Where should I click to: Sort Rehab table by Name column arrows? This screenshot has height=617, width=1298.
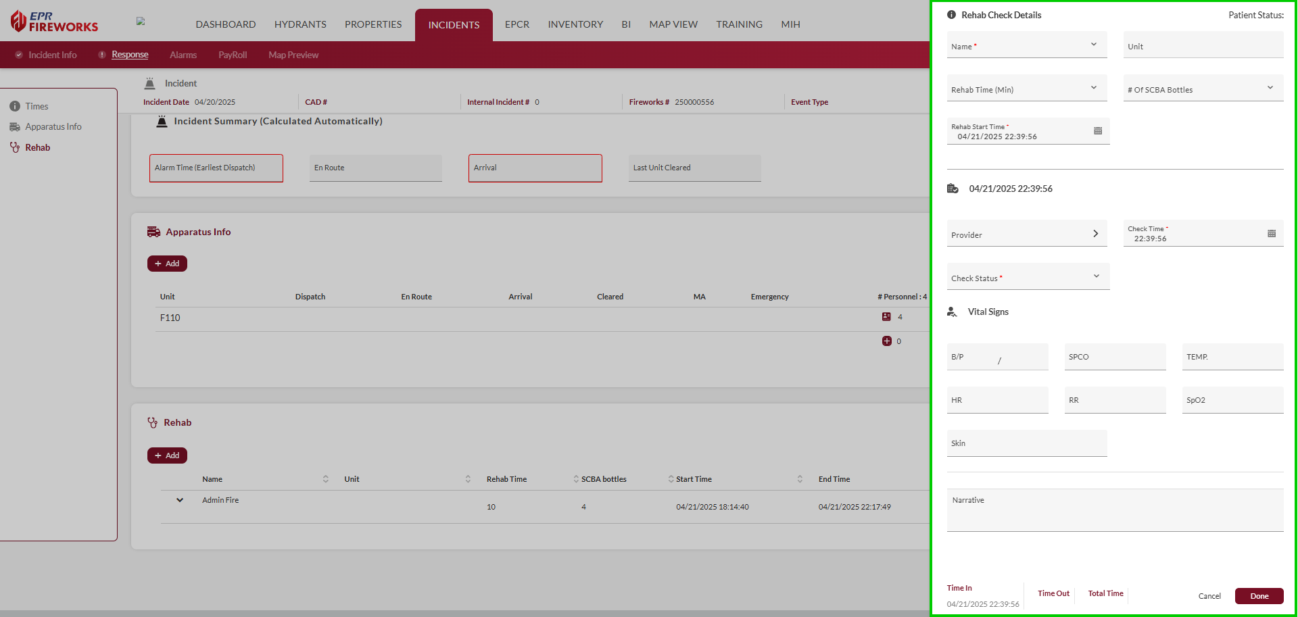click(x=325, y=479)
